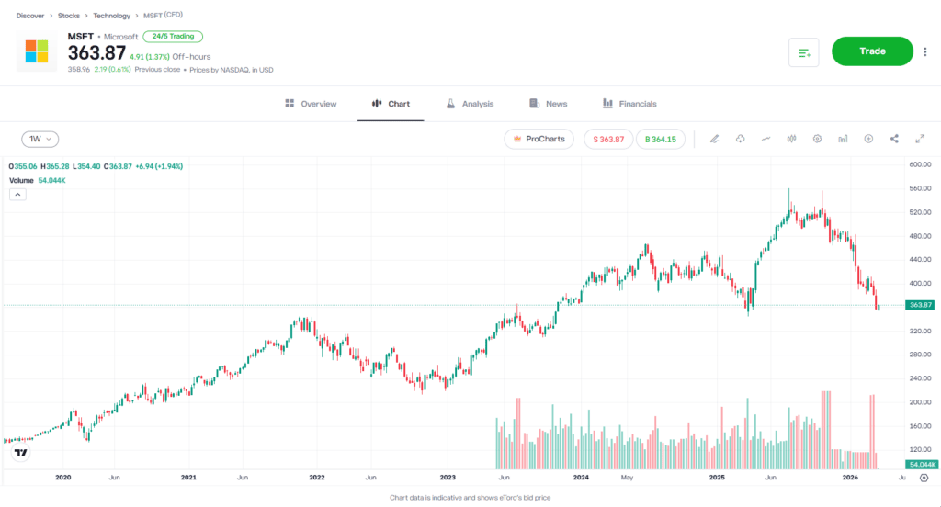Click the TradingView logo on chart
Image resolution: width=941 pixels, height=507 pixels.
tap(20, 453)
